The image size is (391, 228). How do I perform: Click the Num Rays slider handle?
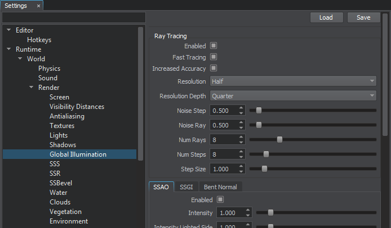(x=279, y=139)
